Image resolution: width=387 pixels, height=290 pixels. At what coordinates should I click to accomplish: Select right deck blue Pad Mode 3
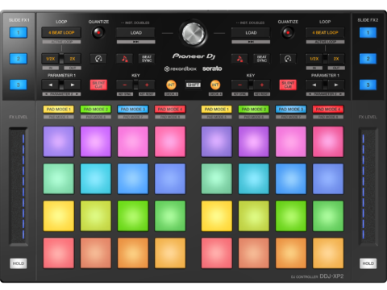291,110
